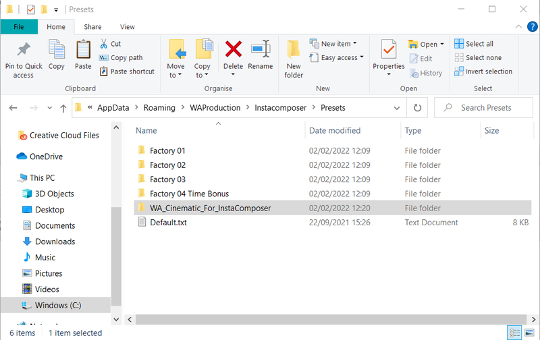Switch to the Home ribbon tab
Viewport: 540px width, 340px height.
click(x=56, y=27)
